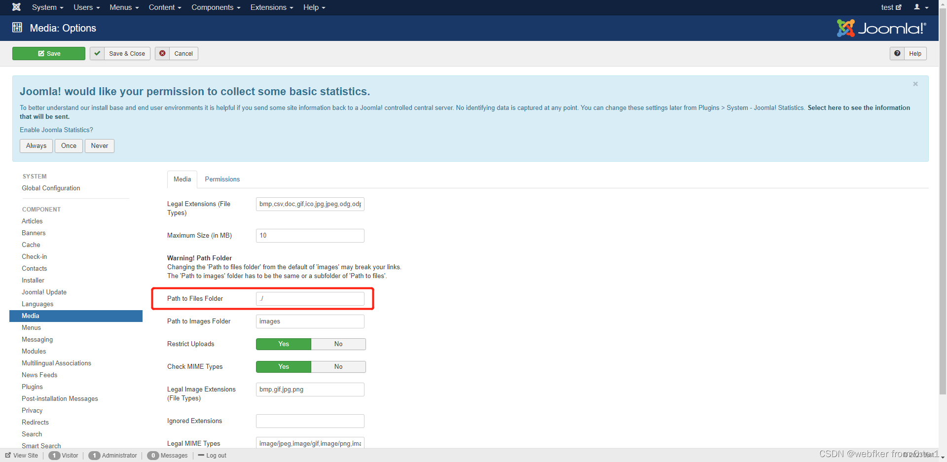Set Restrict Uploads to No

(x=338, y=344)
